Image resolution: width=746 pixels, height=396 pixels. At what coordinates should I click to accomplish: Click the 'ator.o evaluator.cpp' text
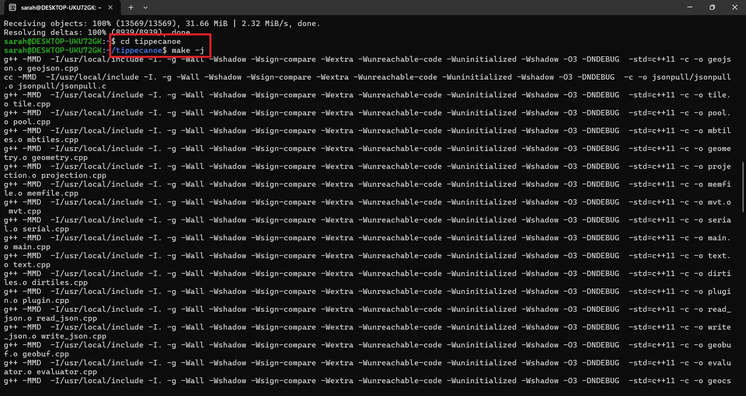(x=50, y=372)
